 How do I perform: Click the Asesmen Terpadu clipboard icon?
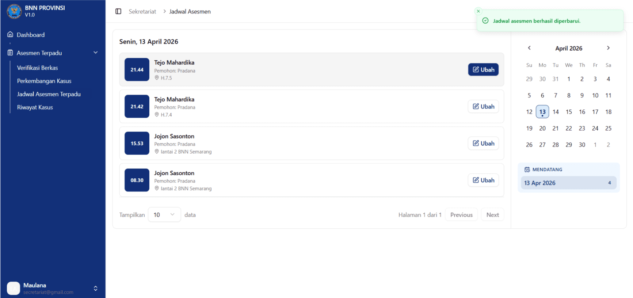(10, 53)
